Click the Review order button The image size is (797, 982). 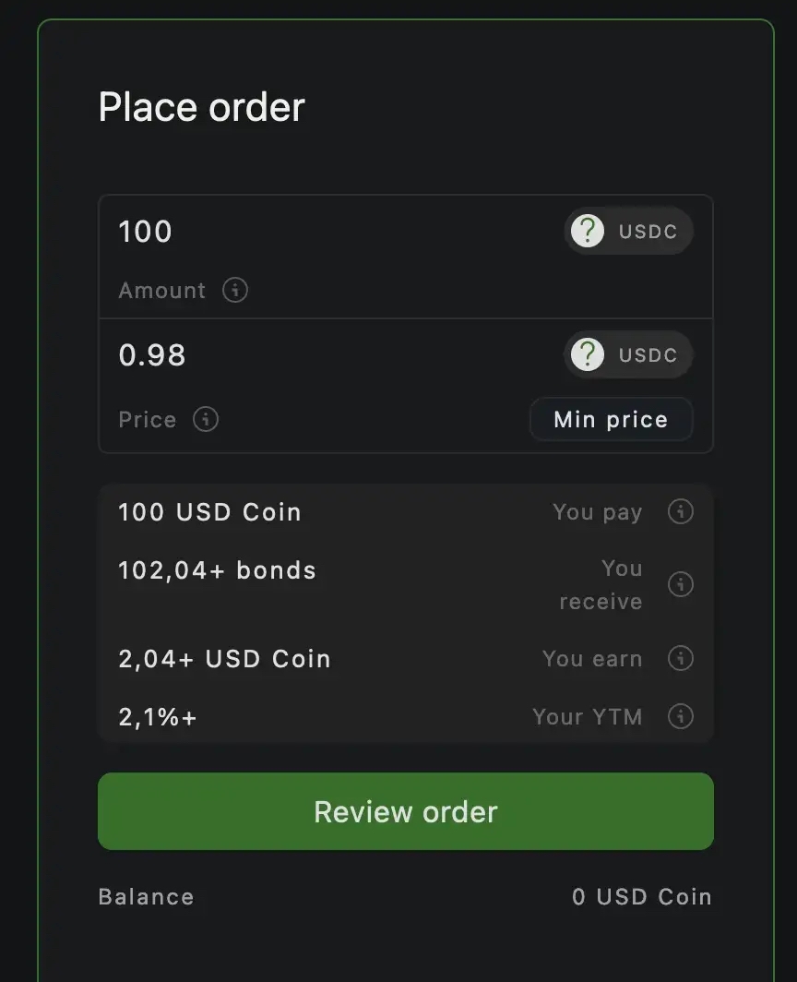[406, 811]
